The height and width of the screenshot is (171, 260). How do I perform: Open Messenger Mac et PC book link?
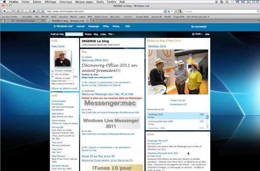pos(157,141)
